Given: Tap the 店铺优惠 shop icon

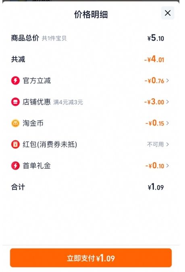Looking at the screenshot, I should (x=15, y=102).
